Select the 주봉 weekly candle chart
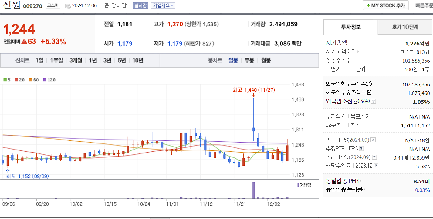Screen dimensions: 433x219 coord(249,60)
